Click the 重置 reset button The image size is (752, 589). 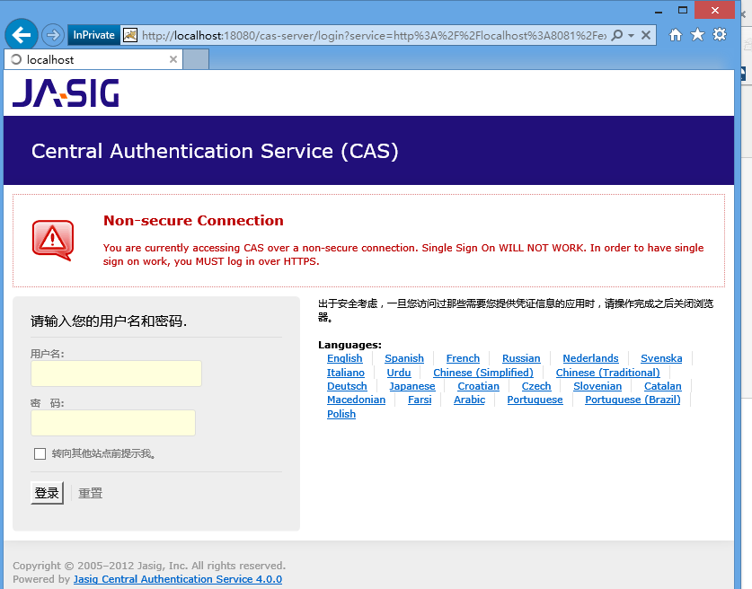tap(90, 493)
